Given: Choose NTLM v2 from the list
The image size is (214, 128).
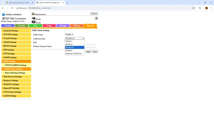Looking at the screenshot, I should (74, 44).
